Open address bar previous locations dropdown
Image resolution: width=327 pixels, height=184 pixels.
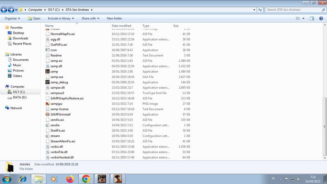(254, 10)
